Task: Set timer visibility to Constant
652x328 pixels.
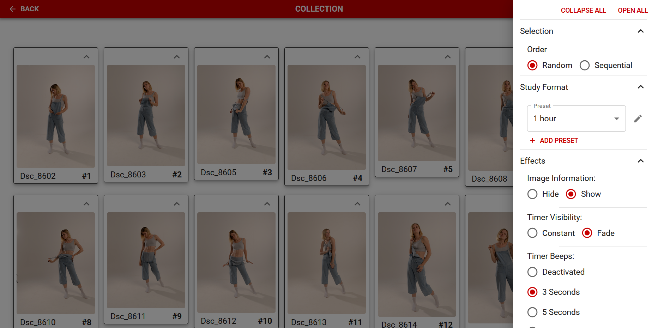Action: [532, 233]
